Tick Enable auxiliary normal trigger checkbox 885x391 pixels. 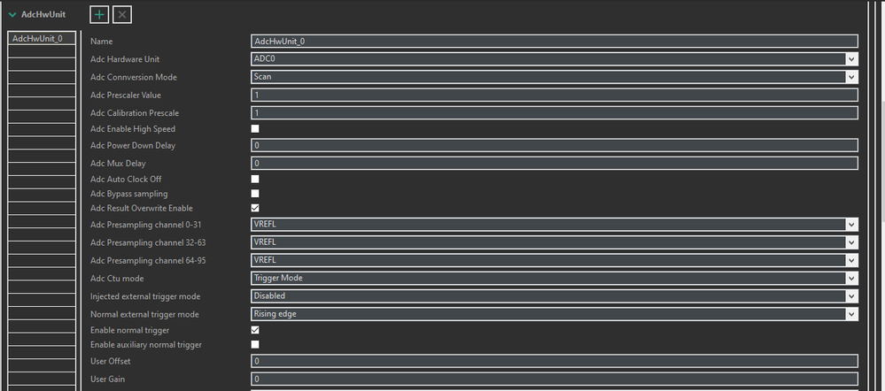tap(255, 344)
